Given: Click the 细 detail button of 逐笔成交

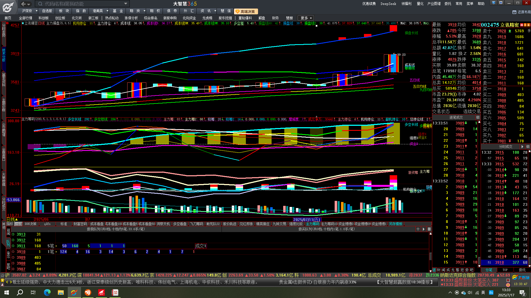Looking at the screenshot, I should [478, 117].
